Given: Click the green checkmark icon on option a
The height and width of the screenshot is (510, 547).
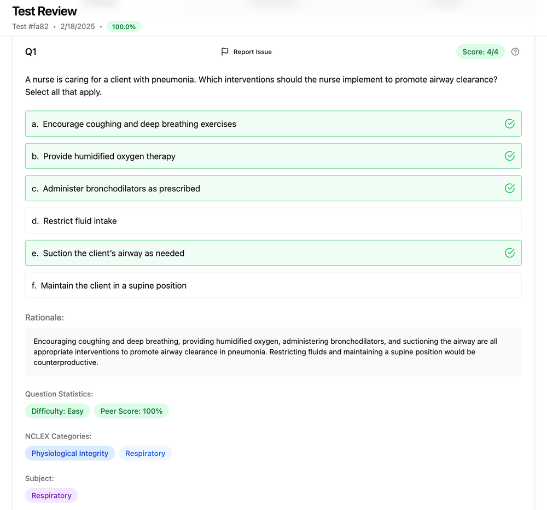Looking at the screenshot, I should click(x=509, y=124).
